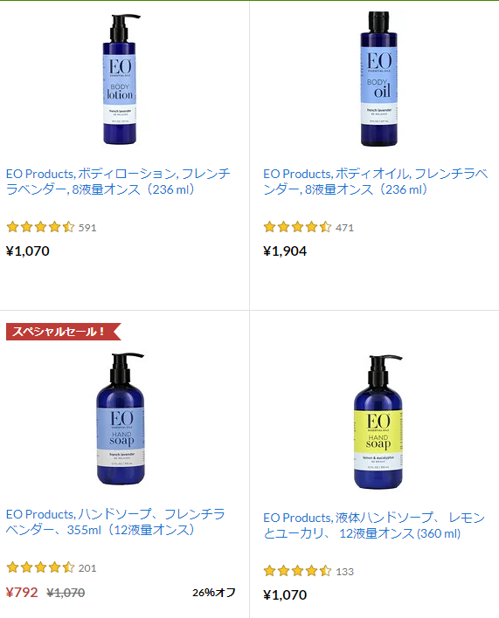This screenshot has height=618, width=499.
Task: Click the ボディオイル フレンチラベンダー title link
Action: point(376,182)
